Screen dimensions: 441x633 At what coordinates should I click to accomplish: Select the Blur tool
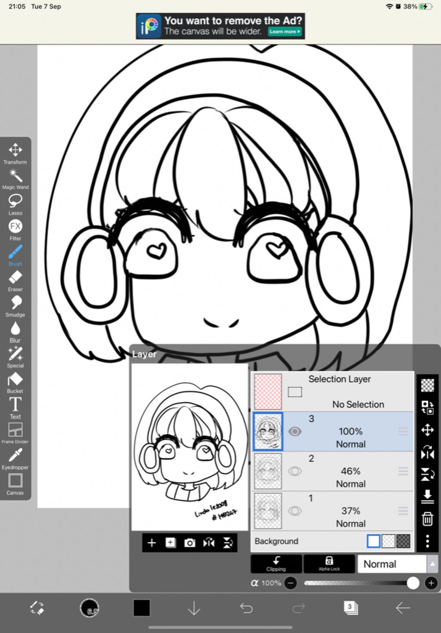[15, 332]
